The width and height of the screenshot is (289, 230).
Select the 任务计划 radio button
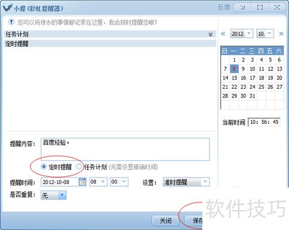click(79, 167)
